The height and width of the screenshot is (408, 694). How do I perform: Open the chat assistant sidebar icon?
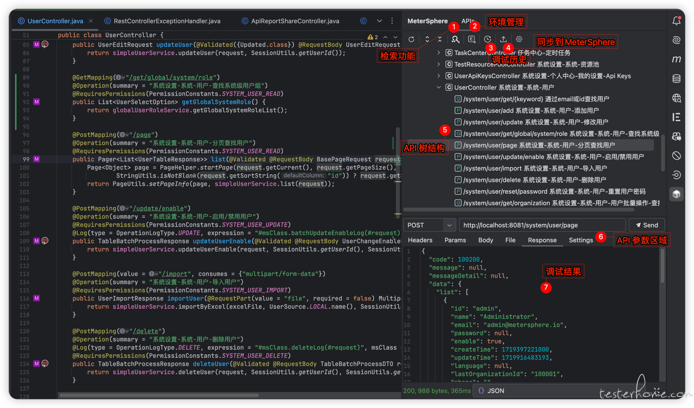[677, 136]
